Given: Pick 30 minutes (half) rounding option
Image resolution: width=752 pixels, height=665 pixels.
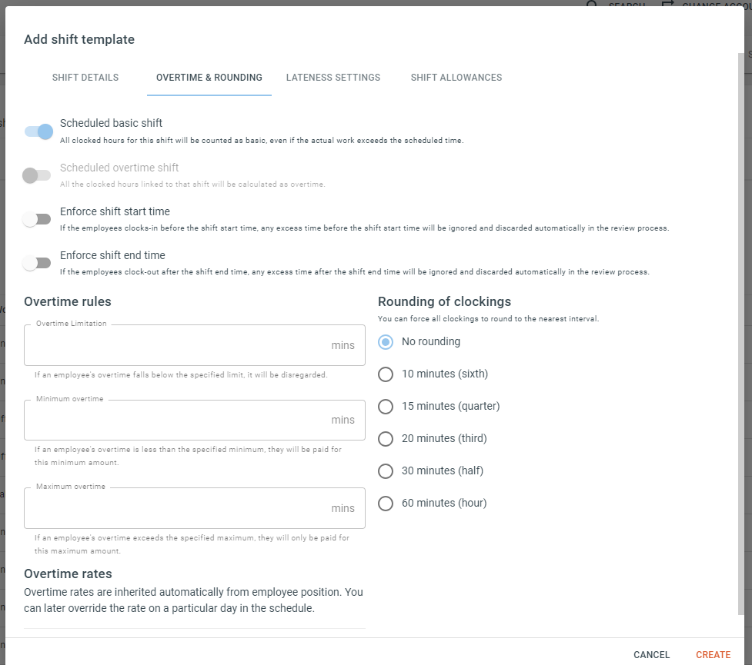Looking at the screenshot, I should click(x=386, y=471).
